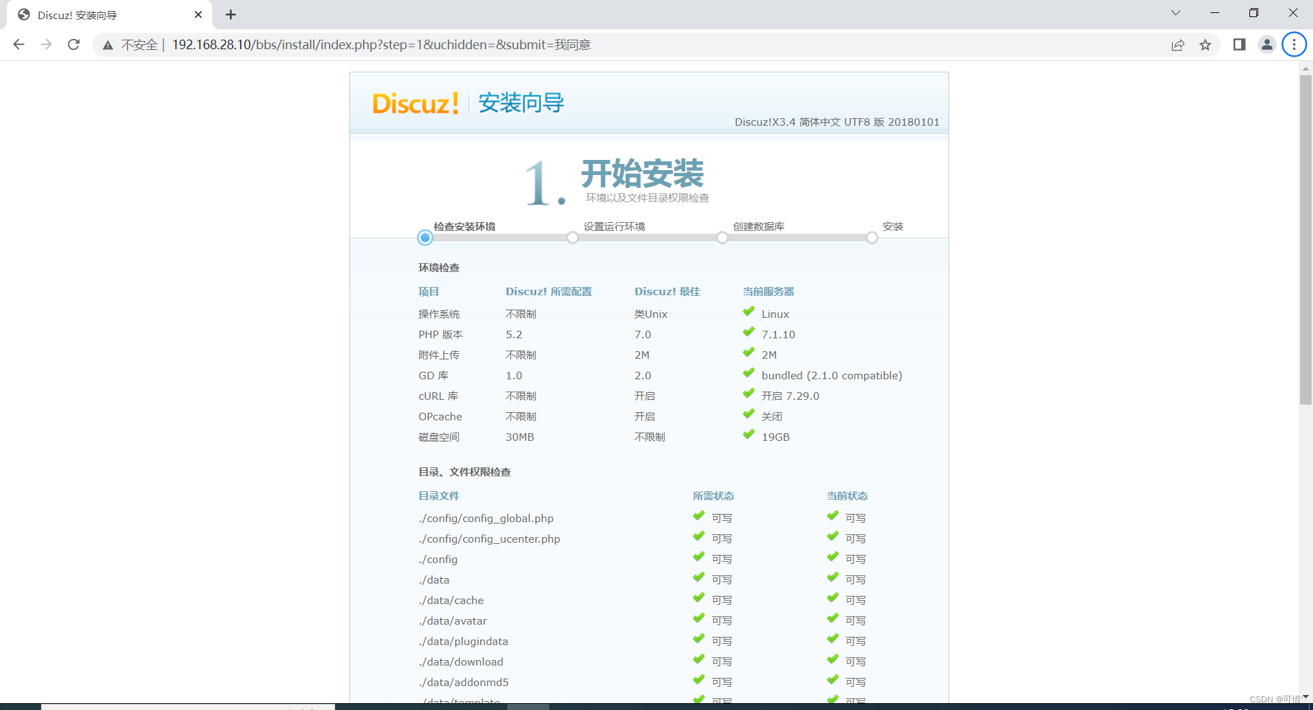Click the check beside 19GB disk space
The image size is (1313, 710).
pyautogui.click(x=749, y=435)
